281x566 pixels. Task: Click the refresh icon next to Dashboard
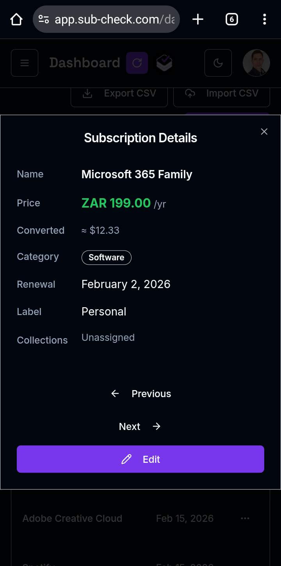[137, 63]
